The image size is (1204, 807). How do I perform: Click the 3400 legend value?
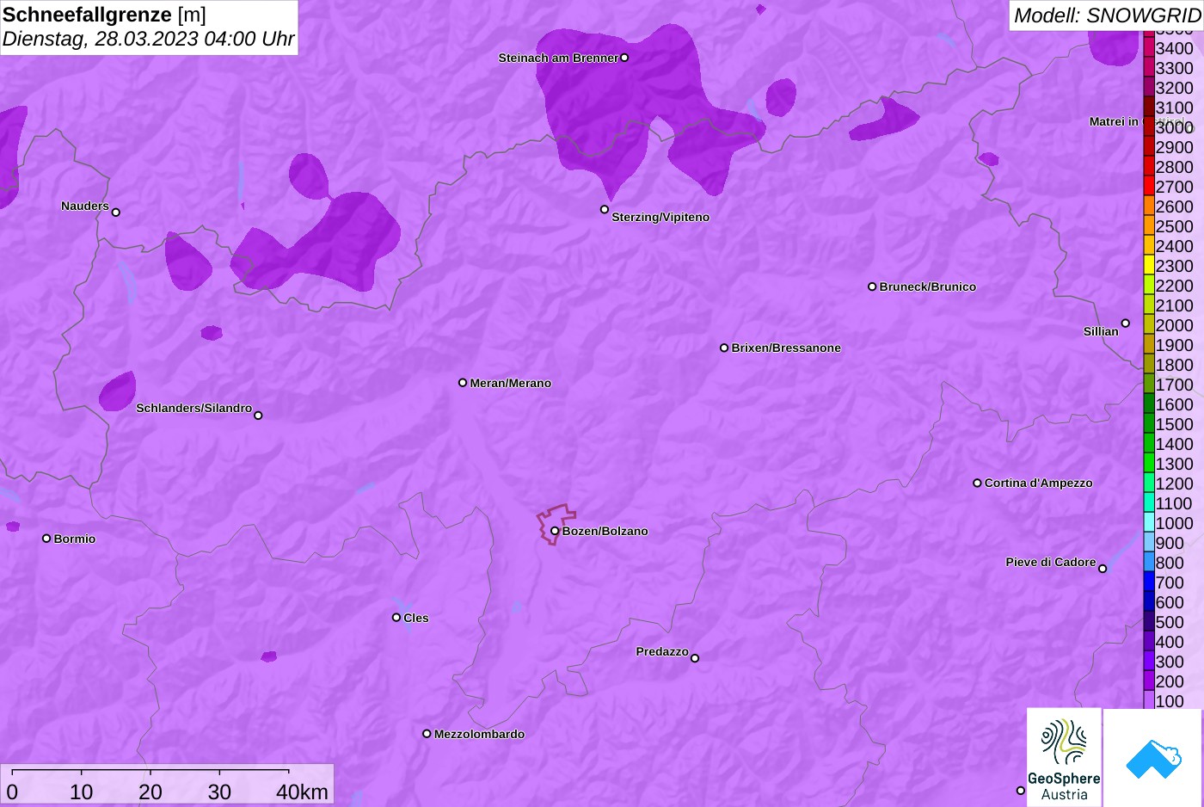click(x=1175, y=48)
